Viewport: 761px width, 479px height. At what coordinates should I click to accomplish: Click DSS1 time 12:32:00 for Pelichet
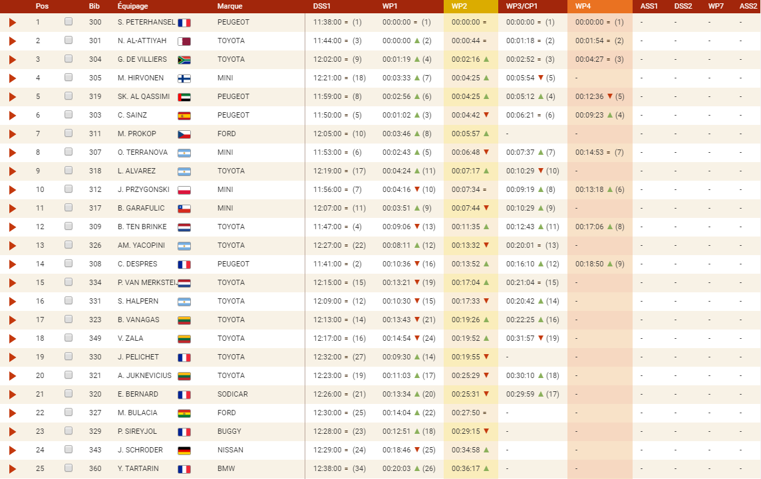327,357
